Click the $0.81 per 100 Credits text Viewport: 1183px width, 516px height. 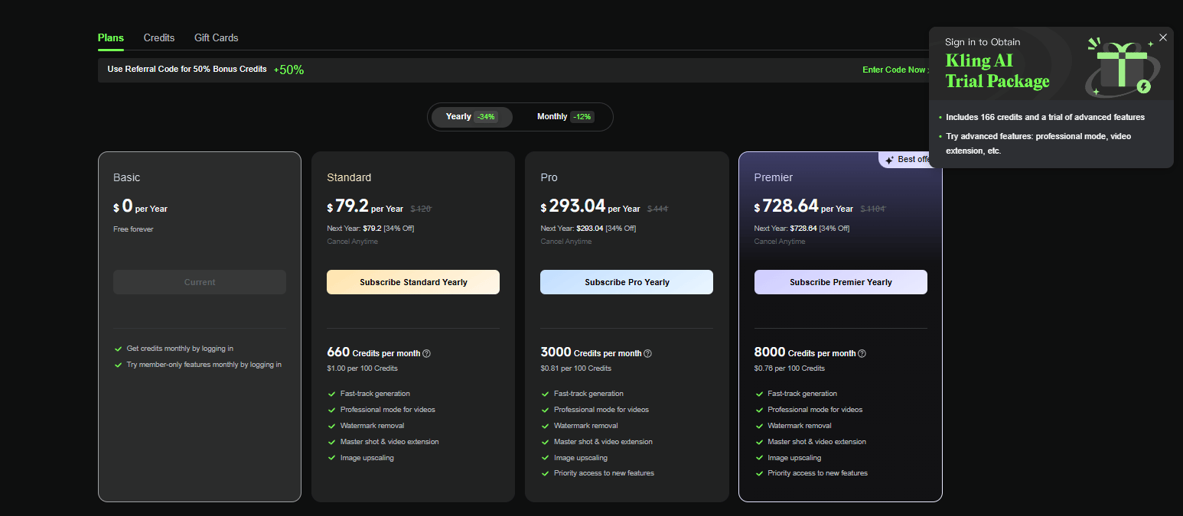pyautogui.click(x=575, y=368)
